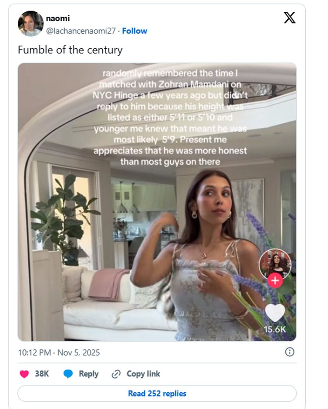Screen dimensions: 328x409
Task: Open naomi's profile avatar
Action: [x=30, y=24]
